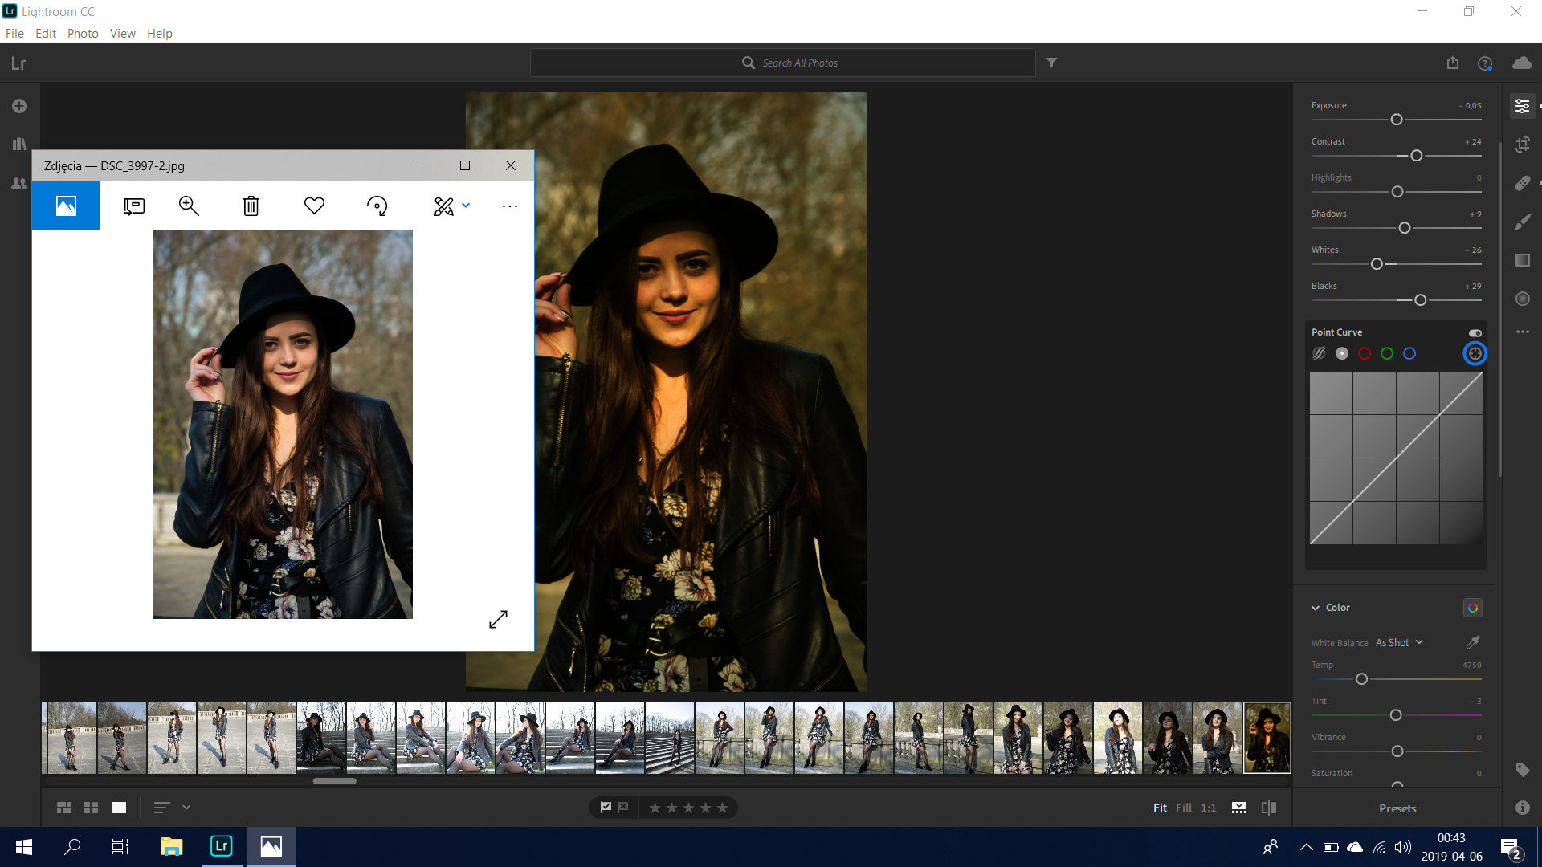The height and width of the screenshot is (867, 1542).
Task: Show hidden system tray icons chevron
Action: click(x=1306, y=847)
